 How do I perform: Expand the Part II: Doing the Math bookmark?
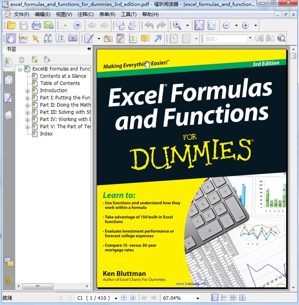tap(27, 105)
